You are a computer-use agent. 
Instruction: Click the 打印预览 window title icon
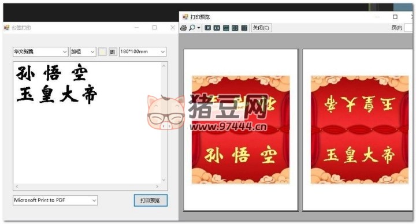(185, 17)
